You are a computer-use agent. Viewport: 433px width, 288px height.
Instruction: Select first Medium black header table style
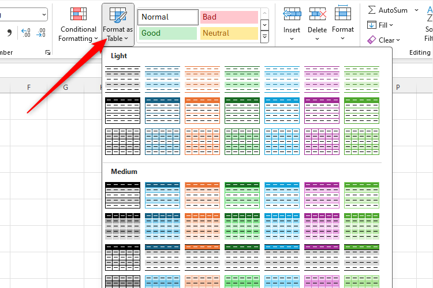122,195
